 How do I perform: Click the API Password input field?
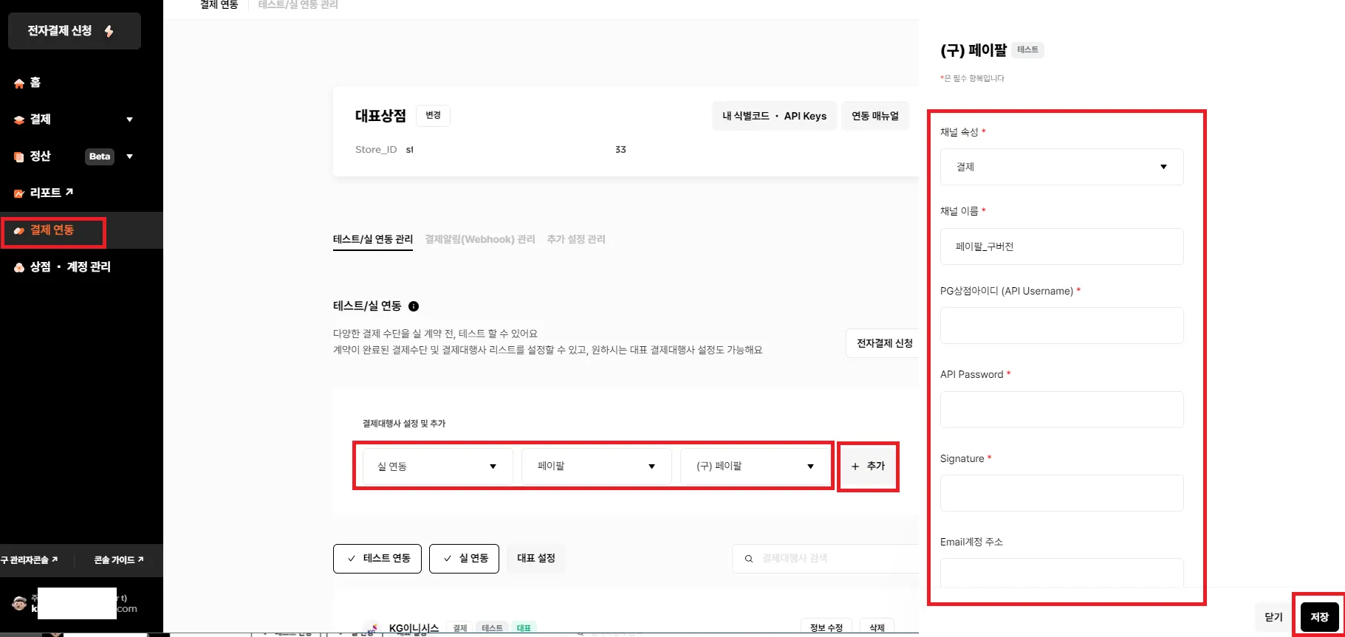1061,410
